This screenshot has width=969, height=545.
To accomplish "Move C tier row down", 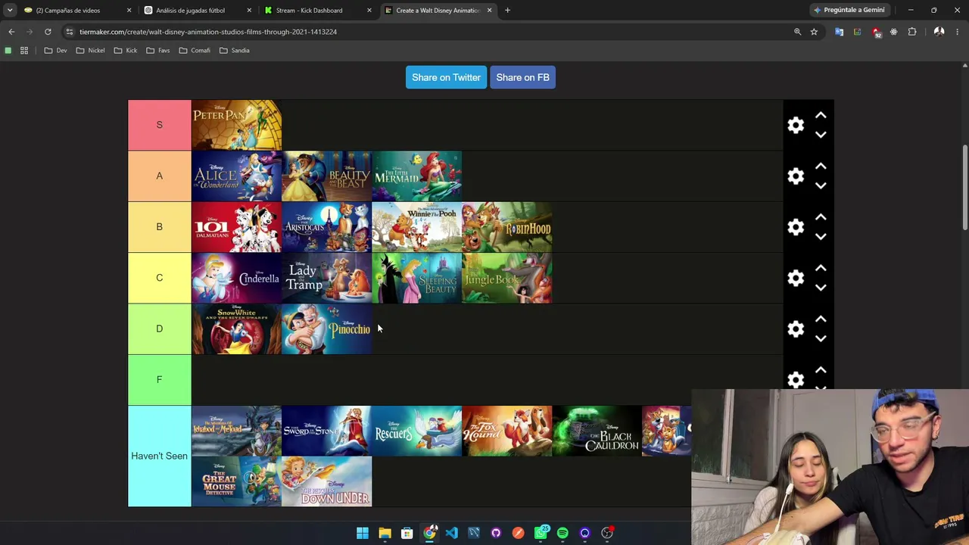I will (x=821, y=288).
